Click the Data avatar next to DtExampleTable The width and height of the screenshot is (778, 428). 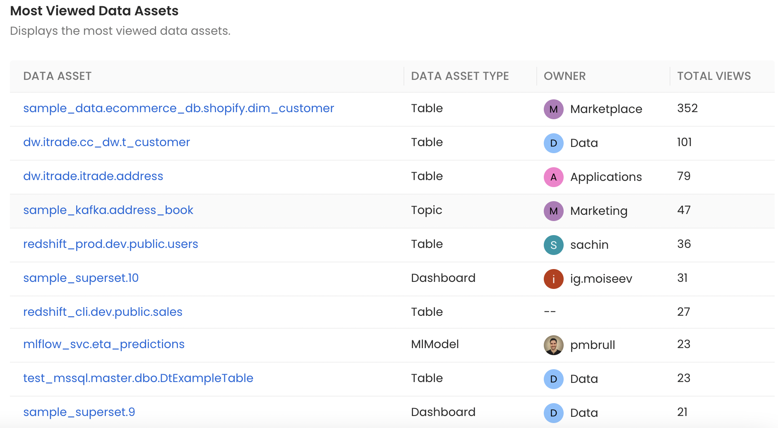click(553, 379)
